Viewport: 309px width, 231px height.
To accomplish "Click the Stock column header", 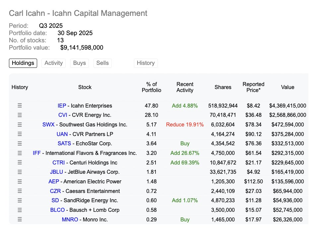I will [x=85, y=87].
